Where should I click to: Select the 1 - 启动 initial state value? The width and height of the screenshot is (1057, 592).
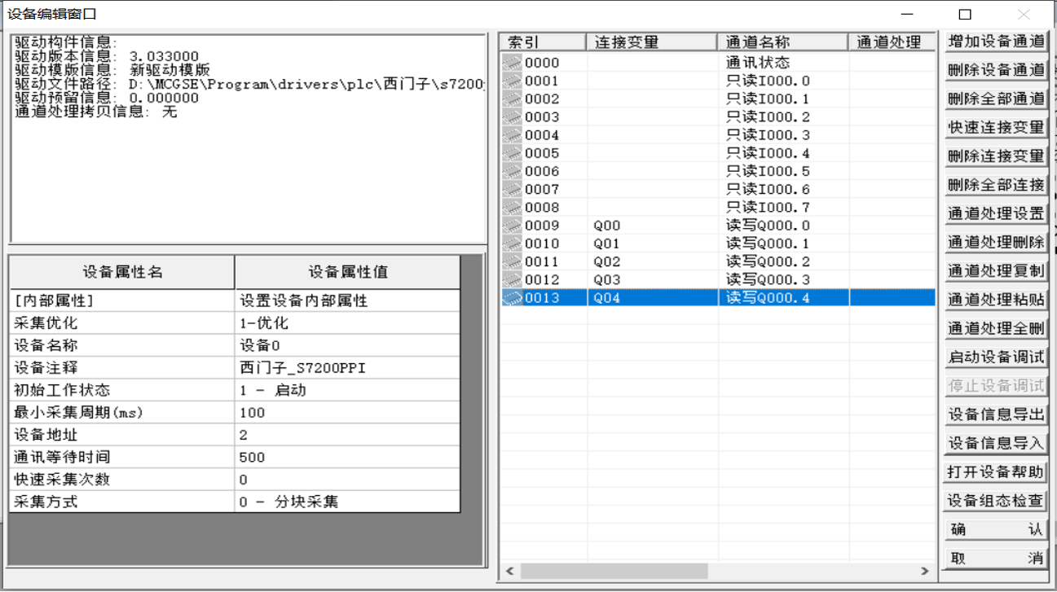348,390
